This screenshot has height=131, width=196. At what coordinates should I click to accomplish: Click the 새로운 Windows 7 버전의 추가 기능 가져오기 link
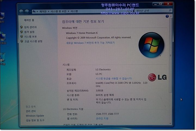90,43
